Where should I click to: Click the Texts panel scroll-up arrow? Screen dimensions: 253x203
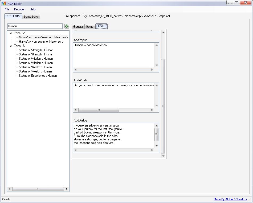(x=163, y=33)
